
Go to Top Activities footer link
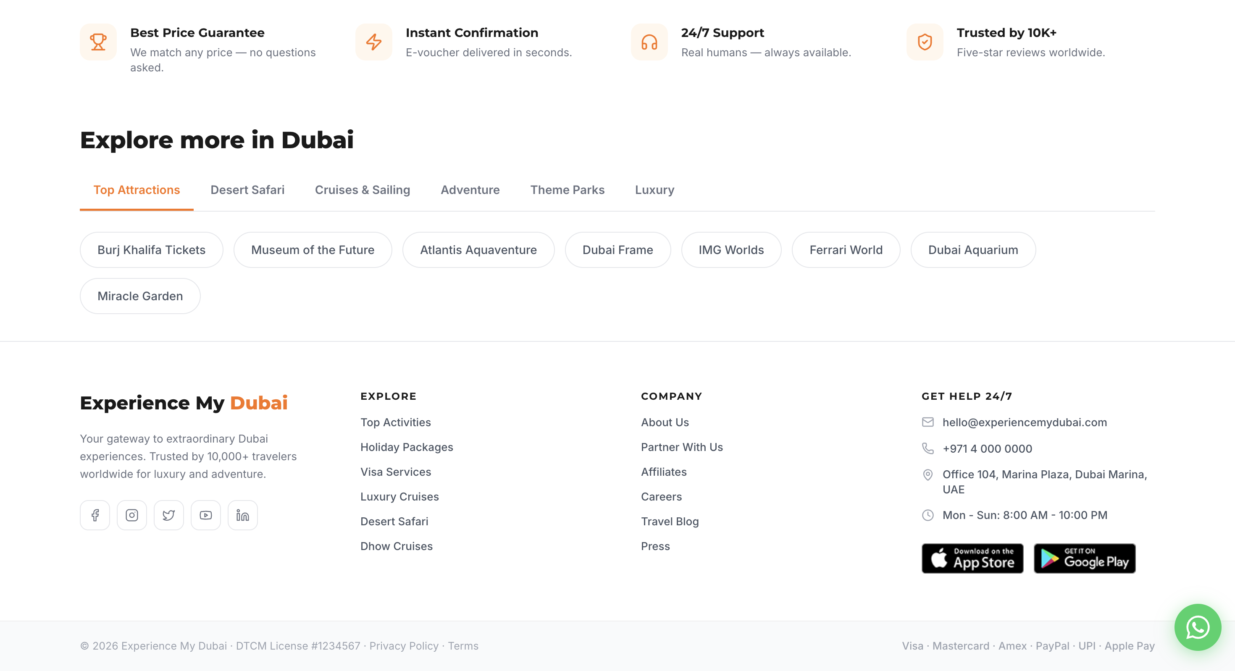pos(396,422)
